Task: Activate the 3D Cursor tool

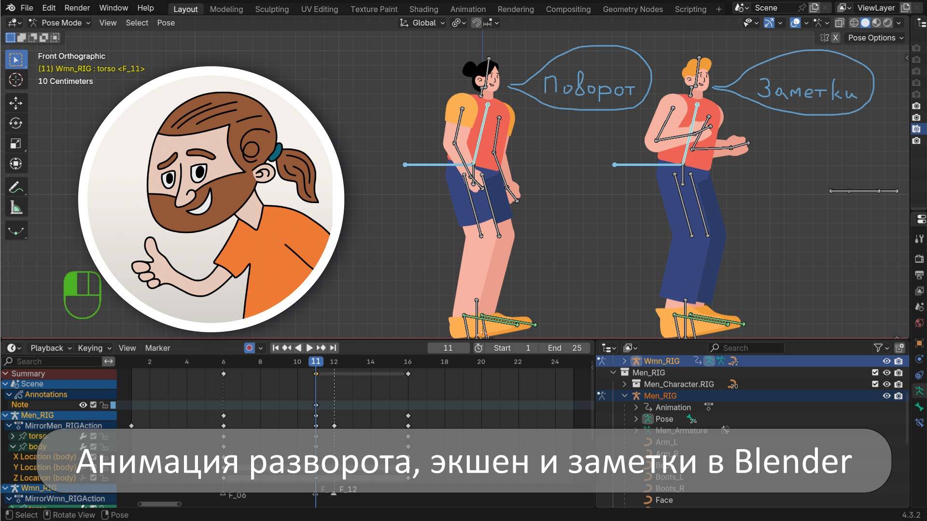Action: pos(16,80)
